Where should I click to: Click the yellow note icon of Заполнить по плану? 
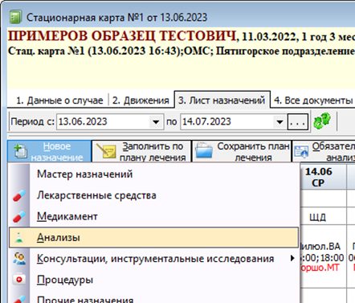pyautogui.click(x=106, y=151)
